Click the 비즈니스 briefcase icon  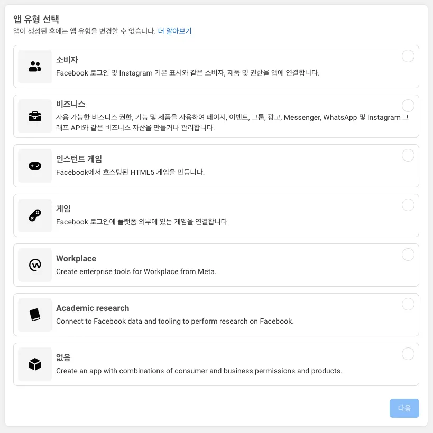click(35, 116)
